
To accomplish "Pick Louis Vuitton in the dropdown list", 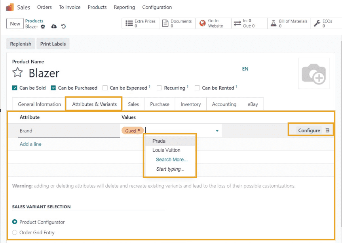I will (166, 150).
